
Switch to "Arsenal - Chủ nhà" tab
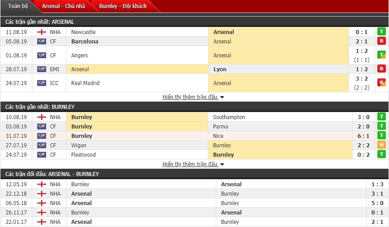[64, 6]
